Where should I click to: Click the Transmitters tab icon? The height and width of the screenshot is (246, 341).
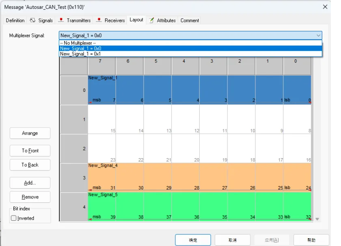point(61,20)
